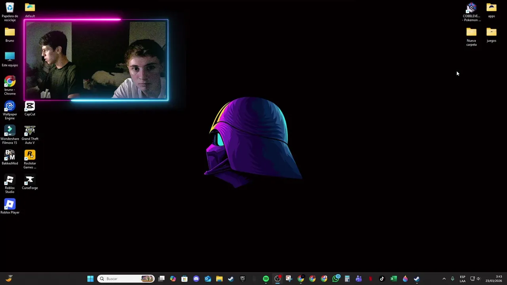Expand hidden system tray icons chevron
507x285 pixels.
pos(444,279)
